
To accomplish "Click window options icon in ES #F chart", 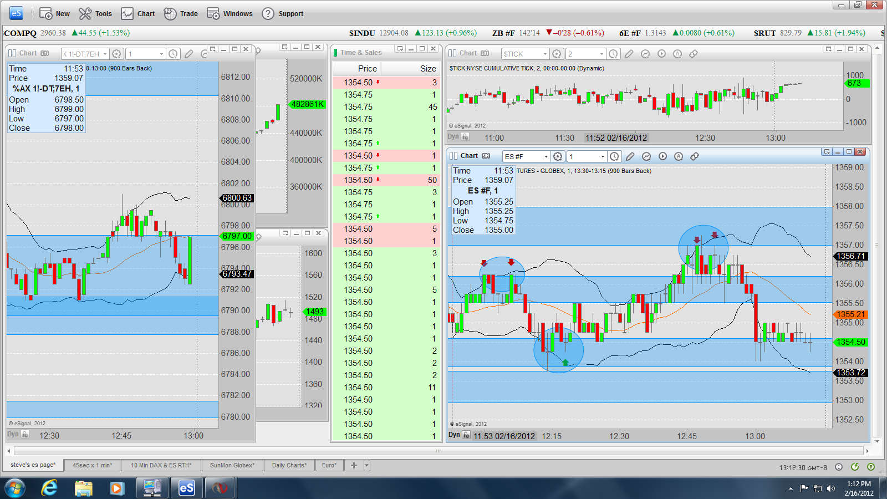I will pos(827,151).
